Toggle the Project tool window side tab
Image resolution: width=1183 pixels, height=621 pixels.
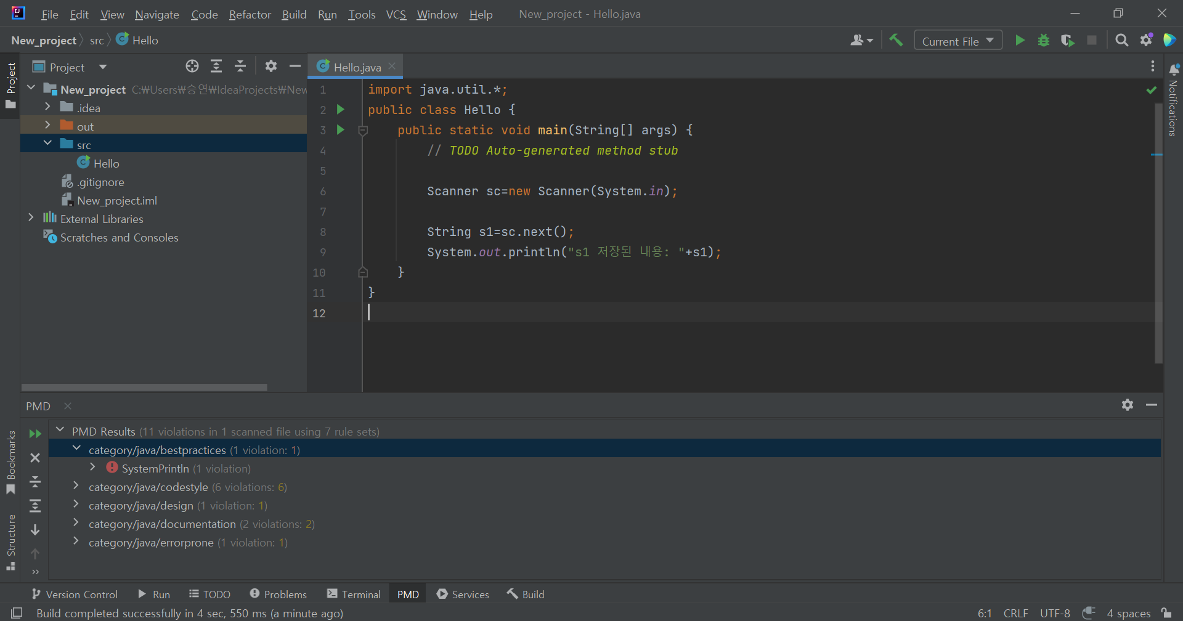pyautogui.click(x=10, y=84)
